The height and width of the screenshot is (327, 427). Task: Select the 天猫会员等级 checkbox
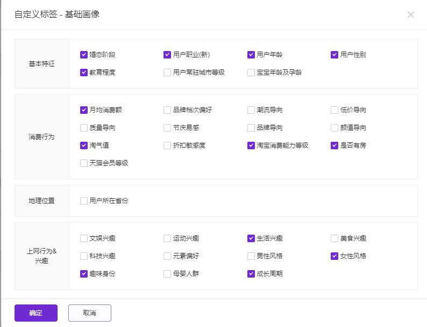(84, 163)
